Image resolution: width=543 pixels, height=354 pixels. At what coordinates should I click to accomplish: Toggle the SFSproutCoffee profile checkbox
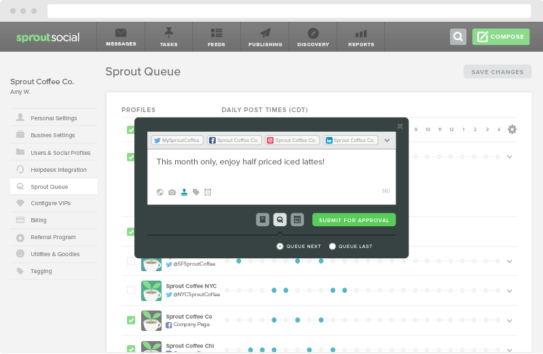[x=131, y=261]
